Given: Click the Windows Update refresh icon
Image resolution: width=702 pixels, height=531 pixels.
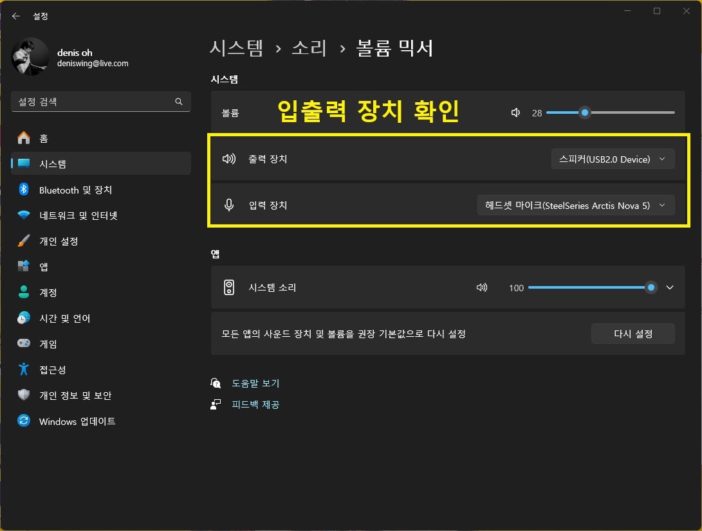Looking at the screenshot, I should point(24,420).
